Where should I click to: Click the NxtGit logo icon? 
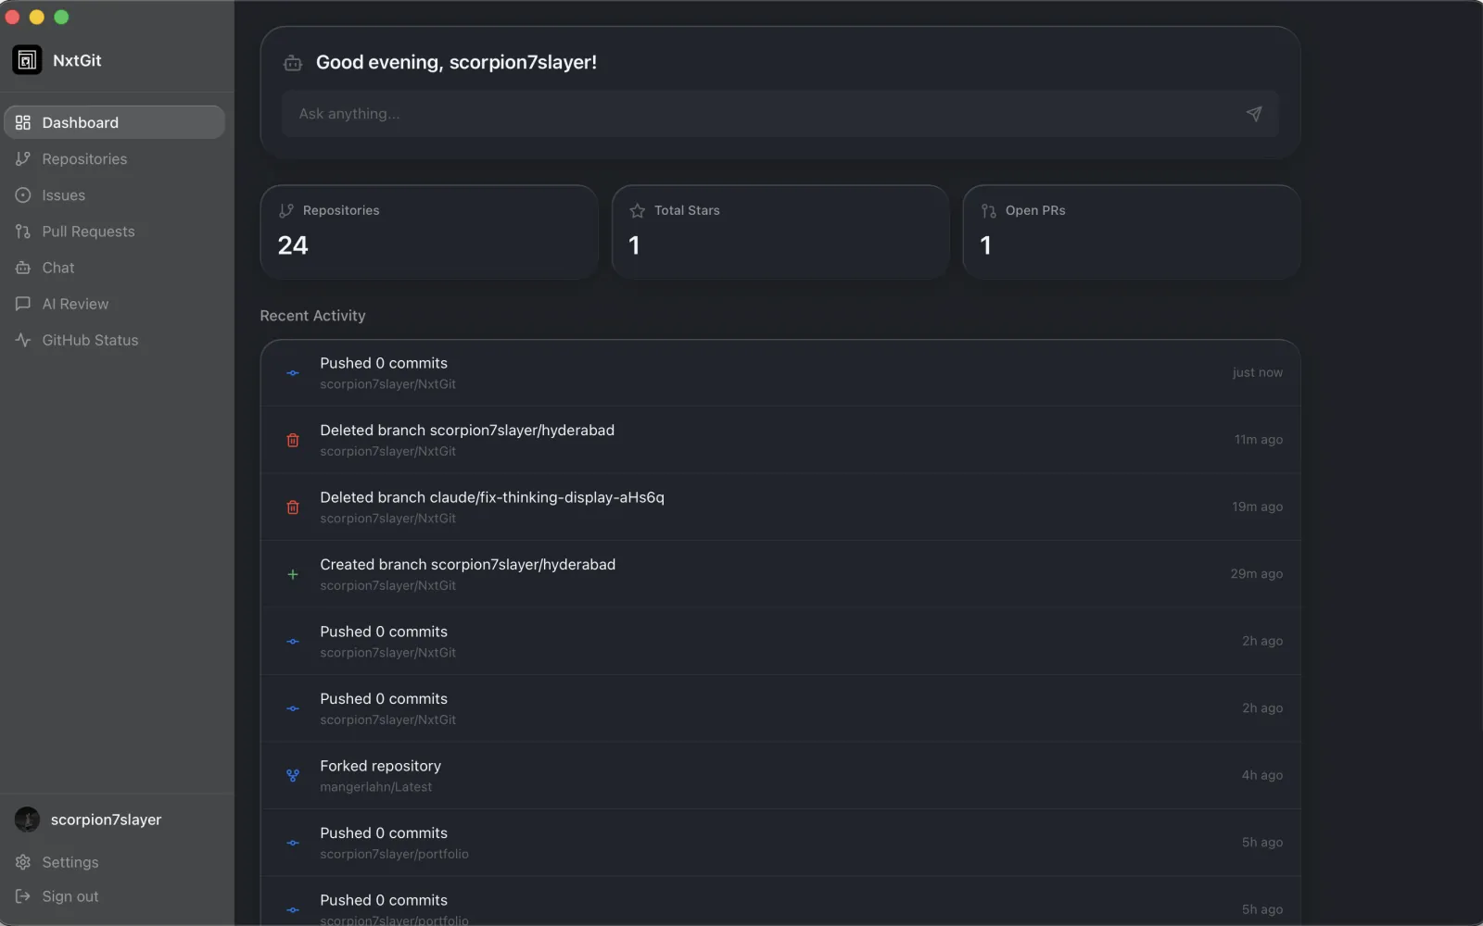click(x=27, y=60)
